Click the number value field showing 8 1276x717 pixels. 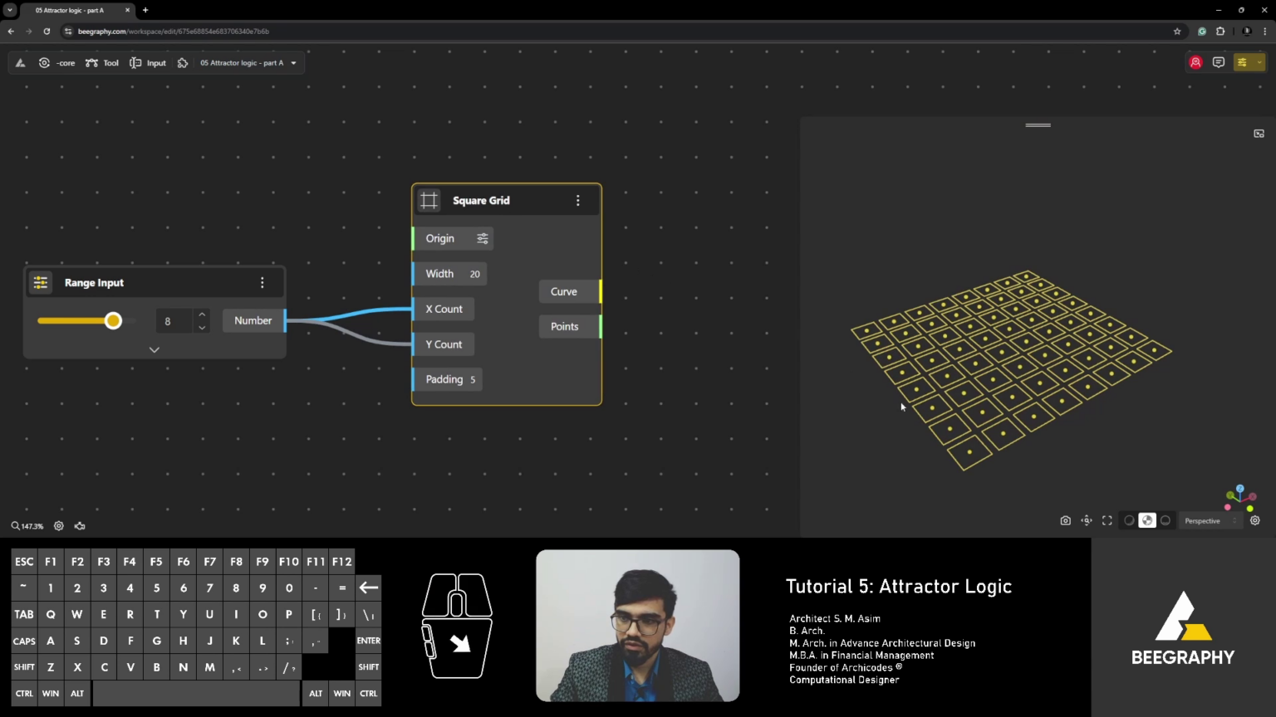(x=174, y=321)
